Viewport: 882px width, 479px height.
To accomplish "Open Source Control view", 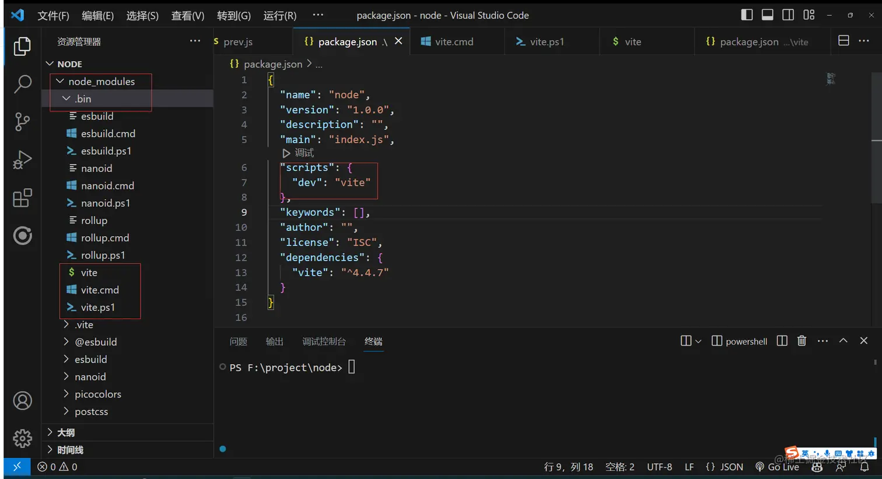I will 22,122.
